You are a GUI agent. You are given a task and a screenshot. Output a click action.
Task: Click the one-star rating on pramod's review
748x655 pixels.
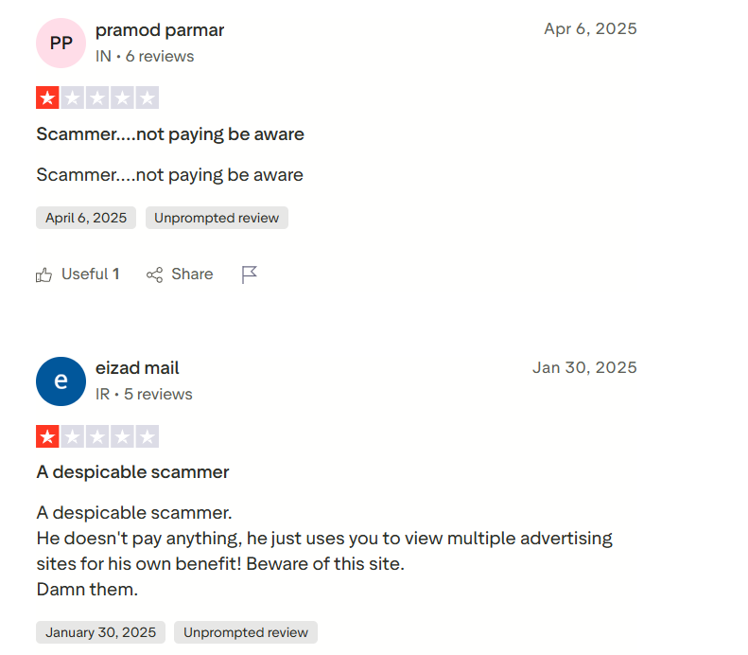click(x=97, y=97)
